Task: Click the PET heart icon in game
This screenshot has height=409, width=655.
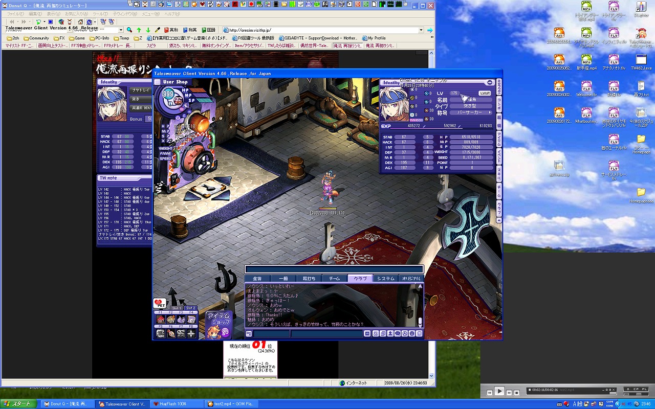Action: pos(160,303)
